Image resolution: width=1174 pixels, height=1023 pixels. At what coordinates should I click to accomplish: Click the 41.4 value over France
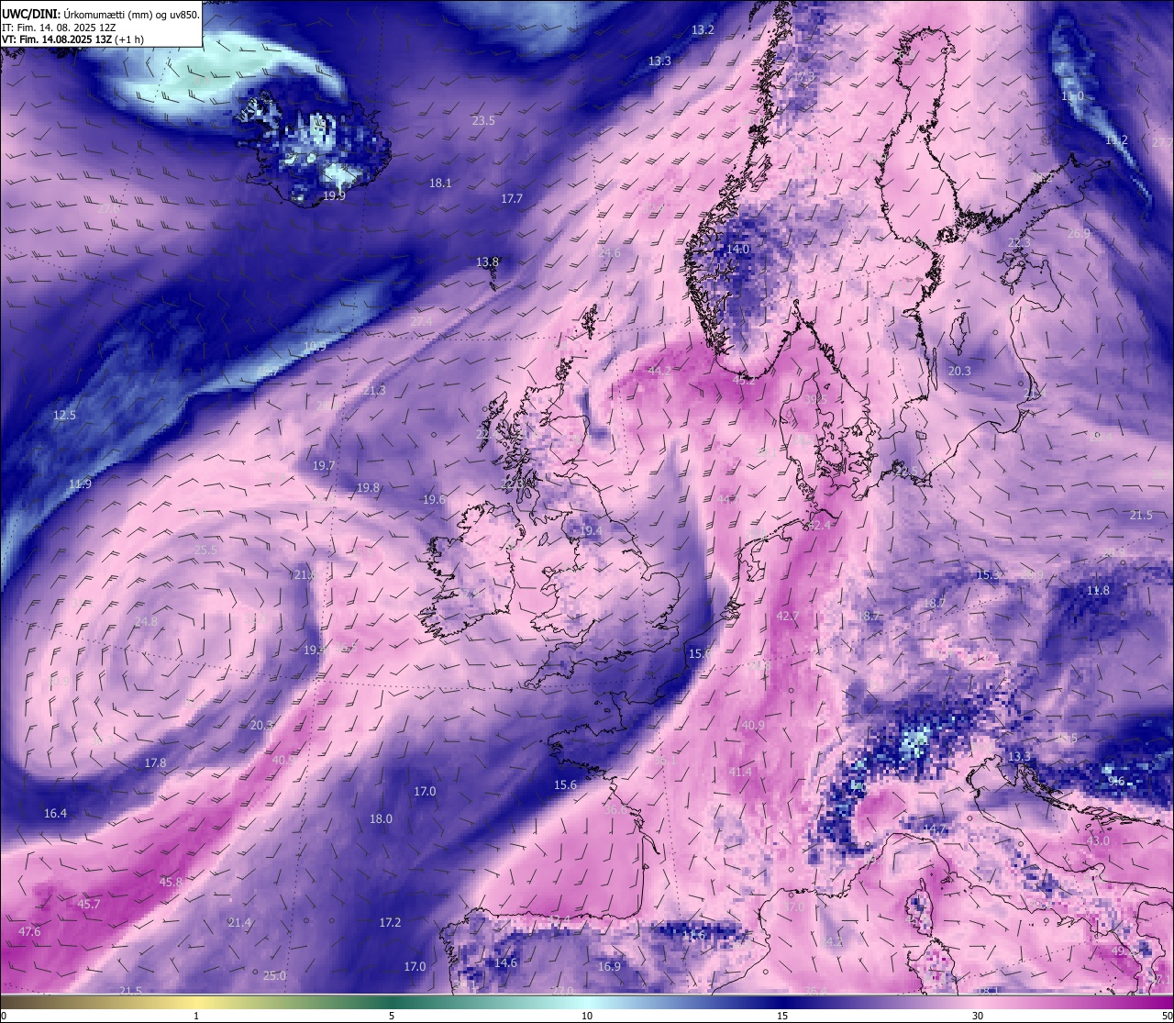(740, 773)
